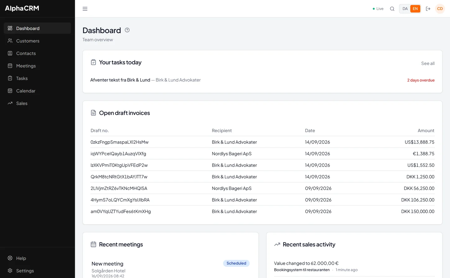Image resolution: width=450 pixels, height=278 pixels.
Task: Click the Dashboard grid icon in sidebar
Action: 10,28
